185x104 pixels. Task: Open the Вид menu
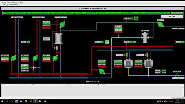pos(5,2)
